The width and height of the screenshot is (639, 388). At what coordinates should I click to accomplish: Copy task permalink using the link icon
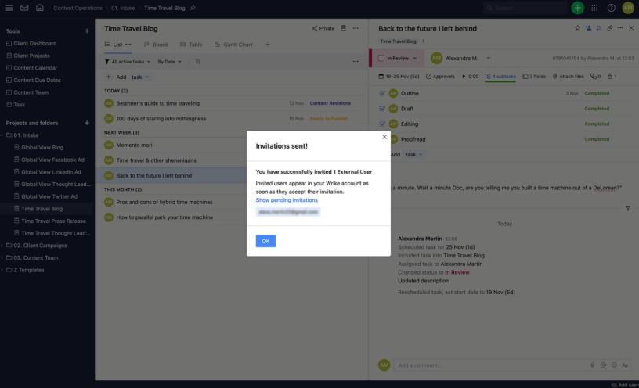(610, 28)
